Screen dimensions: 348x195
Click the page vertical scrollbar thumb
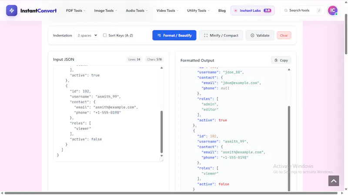346,34
